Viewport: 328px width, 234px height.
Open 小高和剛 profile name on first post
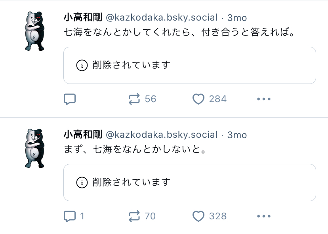tap(83, 17)
